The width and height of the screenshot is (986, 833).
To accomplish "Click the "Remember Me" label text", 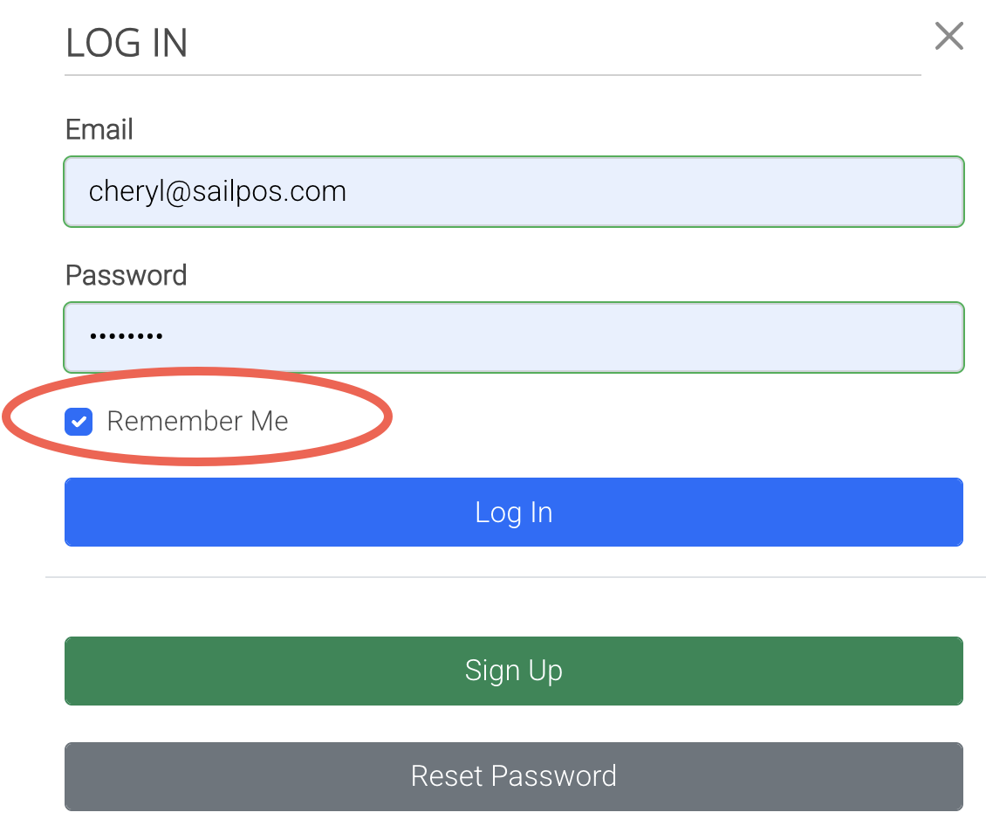I will 197,422.
